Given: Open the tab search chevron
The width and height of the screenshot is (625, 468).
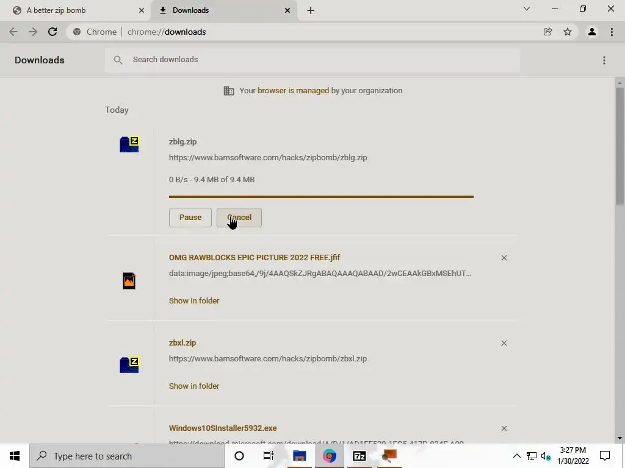Looking at the screenshot, I should [x=527, y=9].
